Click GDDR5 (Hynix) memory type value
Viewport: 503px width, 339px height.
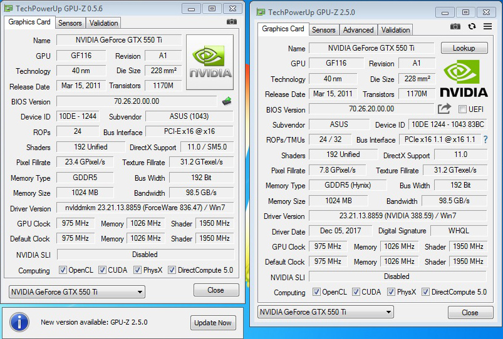coord(348,185)
